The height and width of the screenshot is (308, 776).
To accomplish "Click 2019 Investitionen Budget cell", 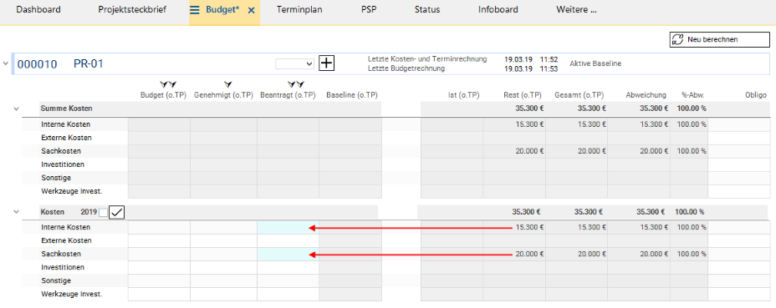I will pos(160,267).
